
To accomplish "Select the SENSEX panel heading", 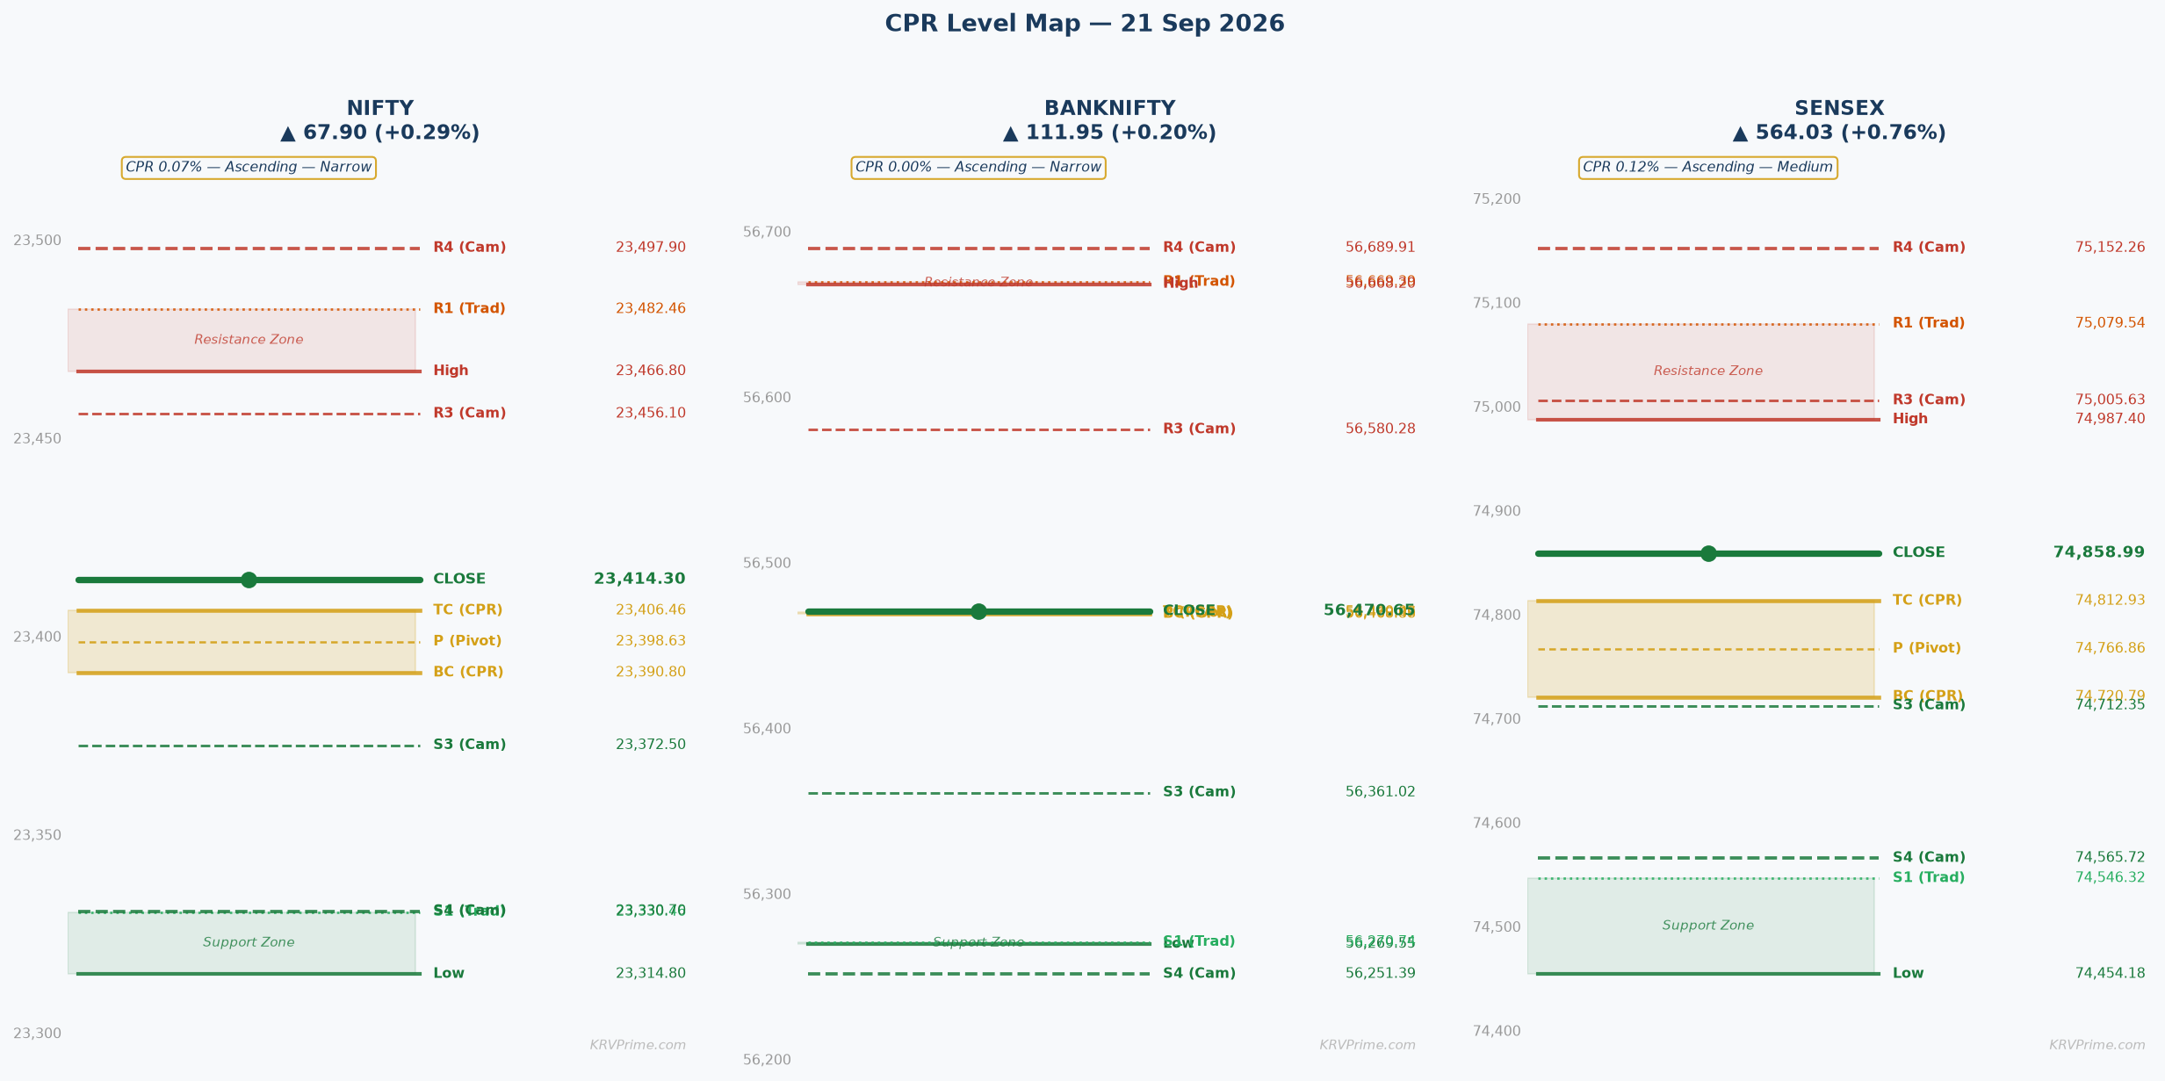I will coord(1839,109).
